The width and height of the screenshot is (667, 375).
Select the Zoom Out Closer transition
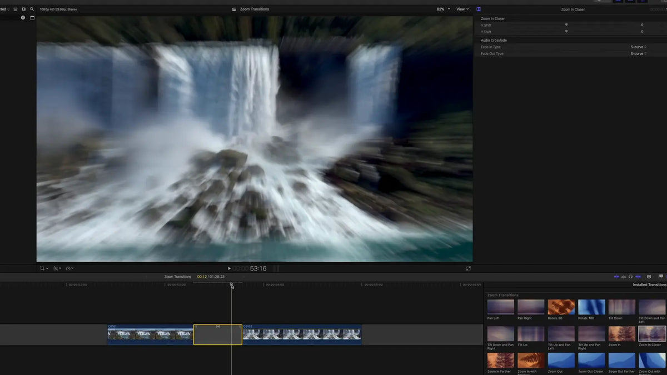pyautogui.click(x=591, y=360)
